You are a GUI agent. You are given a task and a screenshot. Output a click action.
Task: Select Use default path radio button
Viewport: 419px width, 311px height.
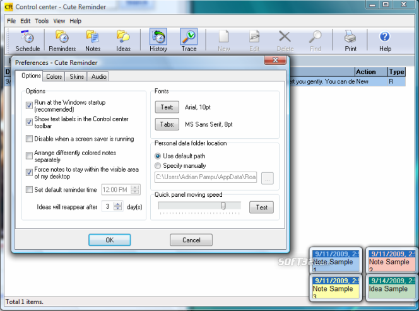pyautogui.click(x=158, y=156)
